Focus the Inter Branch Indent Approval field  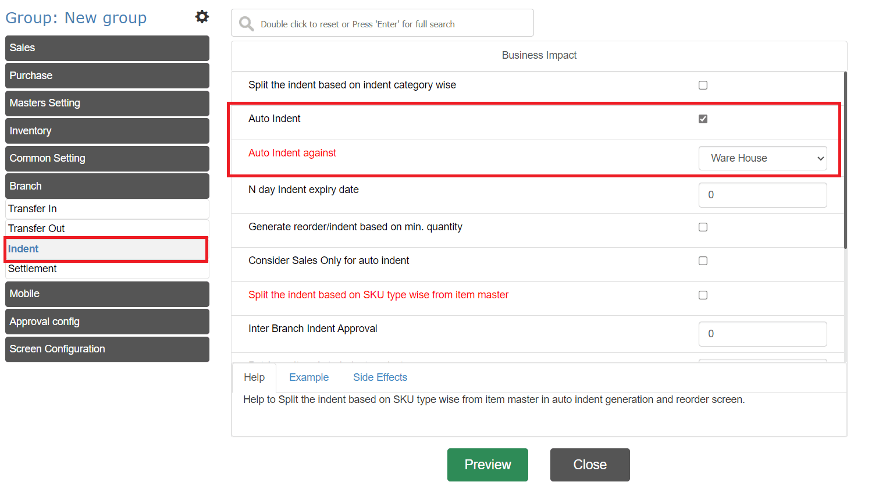click(762, 334)
